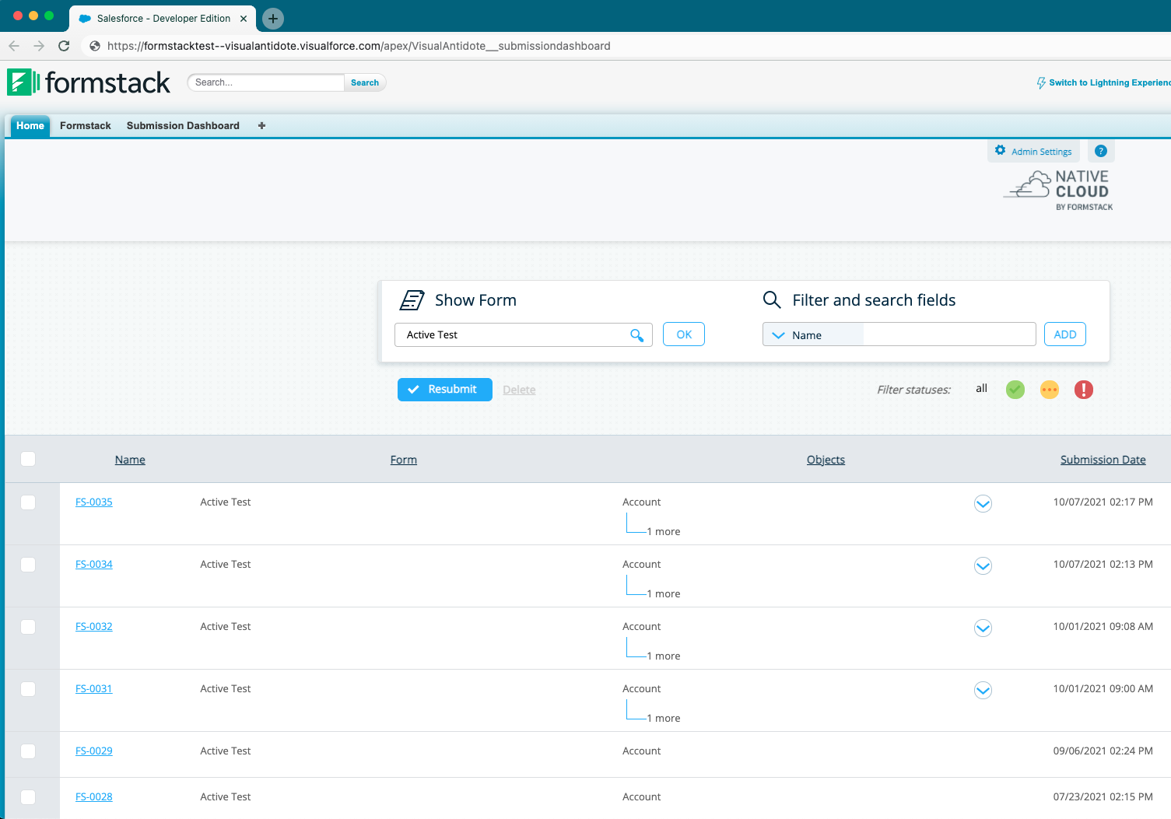
Task: Expand the objects chevron for FS-0031
Action: 983,691
